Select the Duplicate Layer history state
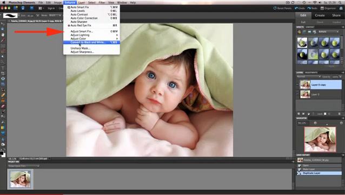The image size is (345, 195). coord(319,173)
